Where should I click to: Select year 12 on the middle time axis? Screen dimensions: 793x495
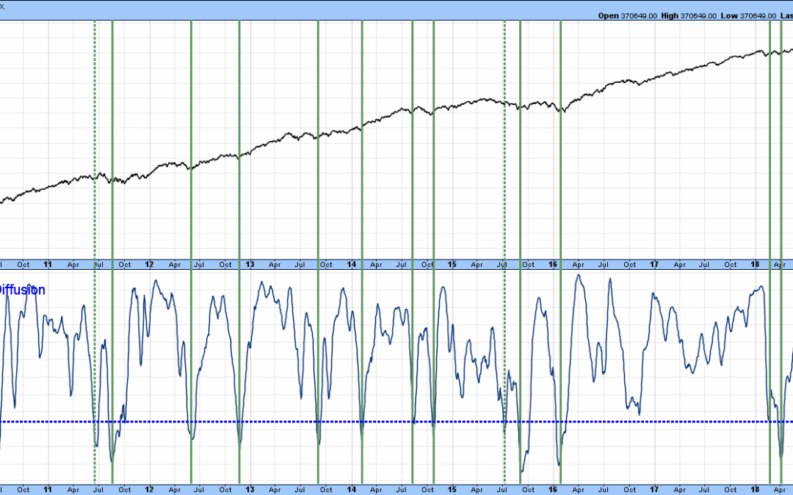[149, 264]
